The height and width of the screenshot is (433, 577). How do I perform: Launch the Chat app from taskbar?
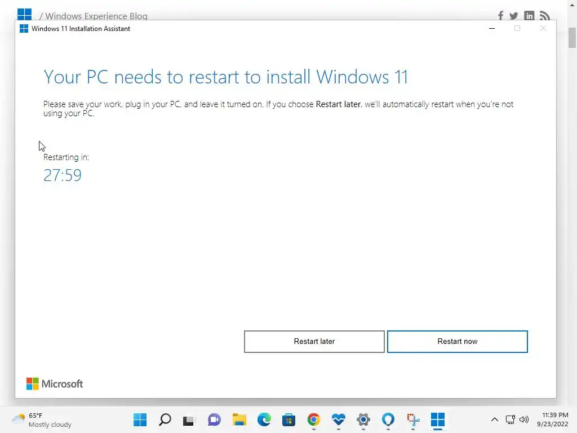click(x=214, y=419)
